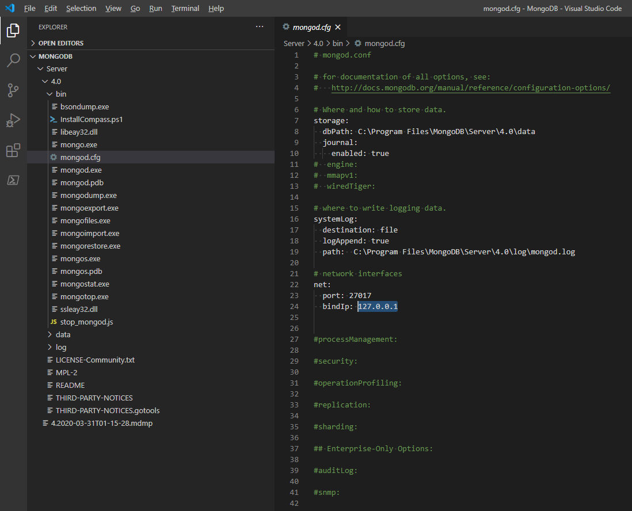Click the VS Code logo icon

click(x=10, y=8)
